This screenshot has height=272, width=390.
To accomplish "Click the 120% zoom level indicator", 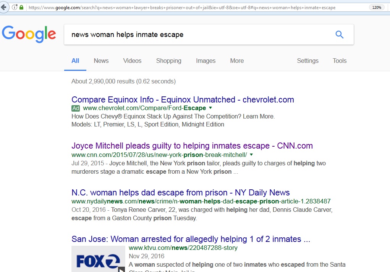I will 377,7.
